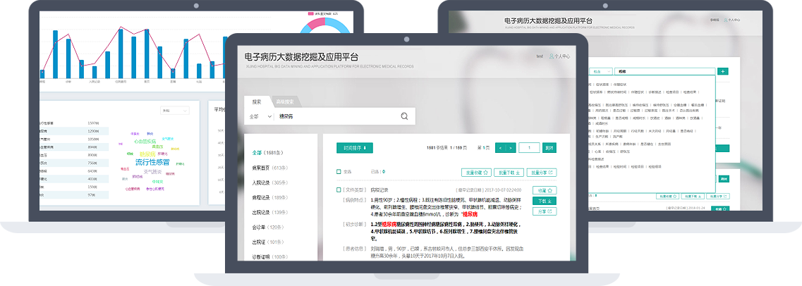
Task: Select the 搜索 tab
Action: [x=257, y=101]
